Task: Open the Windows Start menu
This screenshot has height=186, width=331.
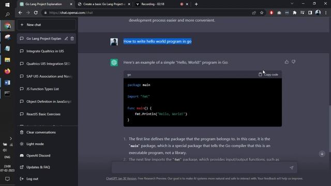Action: click(x=7, y=5)
